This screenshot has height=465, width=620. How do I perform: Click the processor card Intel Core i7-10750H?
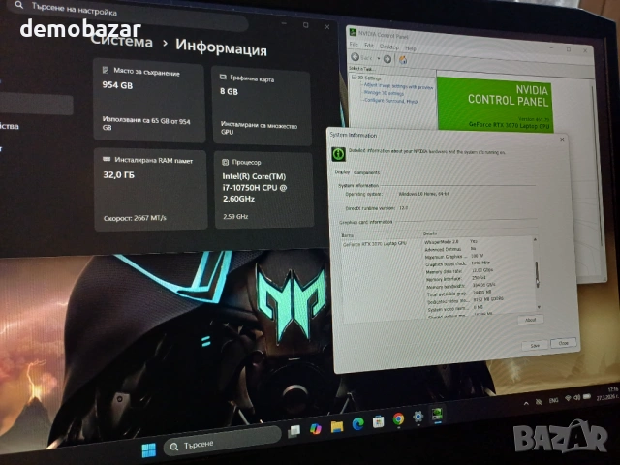[x=263, y=191]
